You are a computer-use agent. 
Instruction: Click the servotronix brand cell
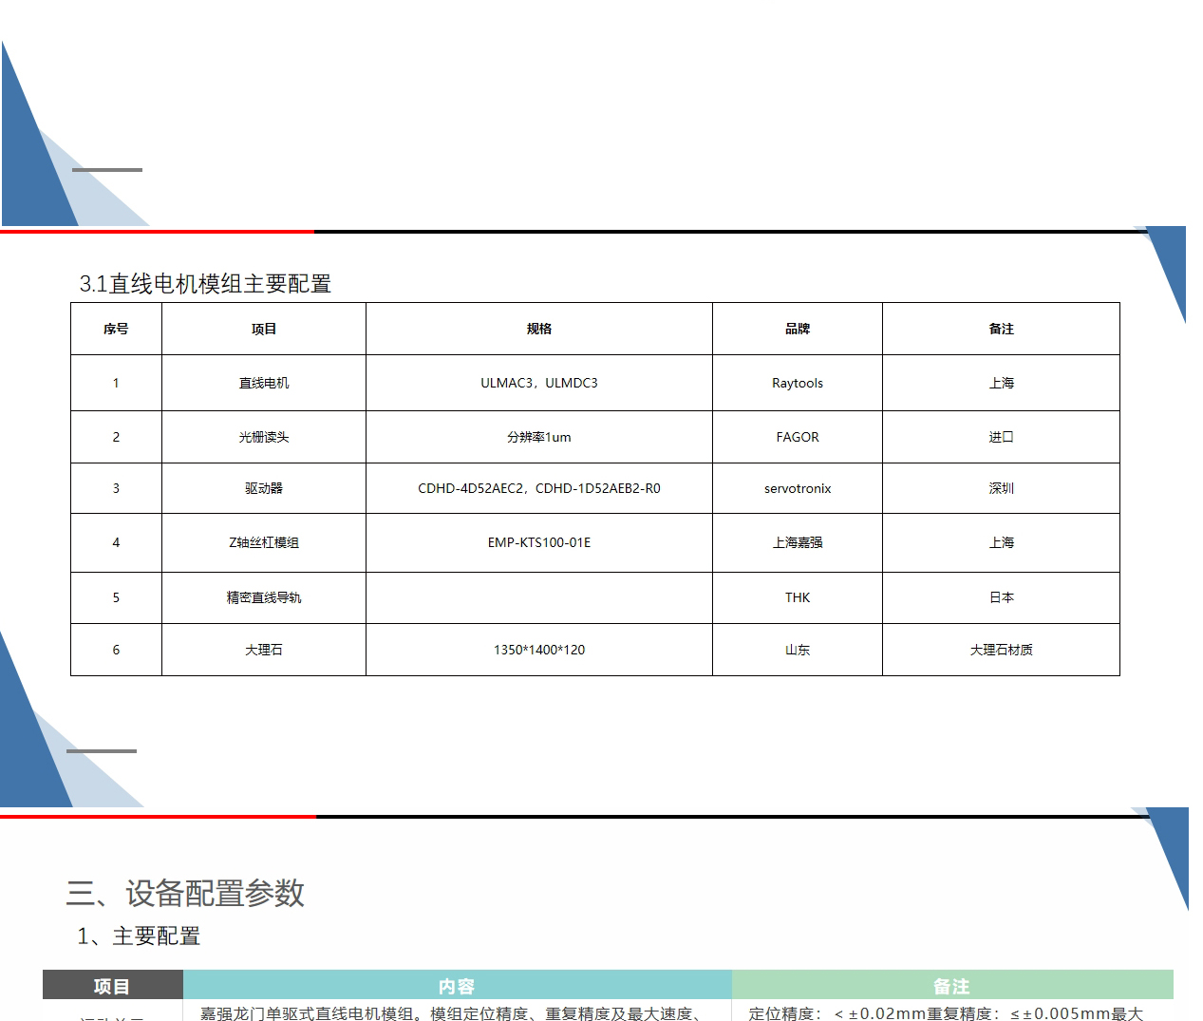797,488
